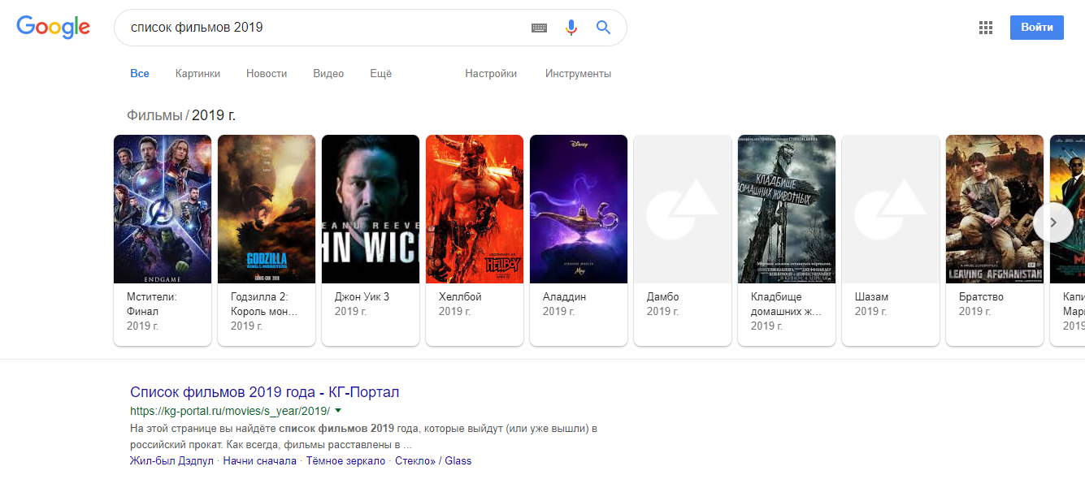Open the Братство Leaving Afghanistan poster

coord(995,209)
